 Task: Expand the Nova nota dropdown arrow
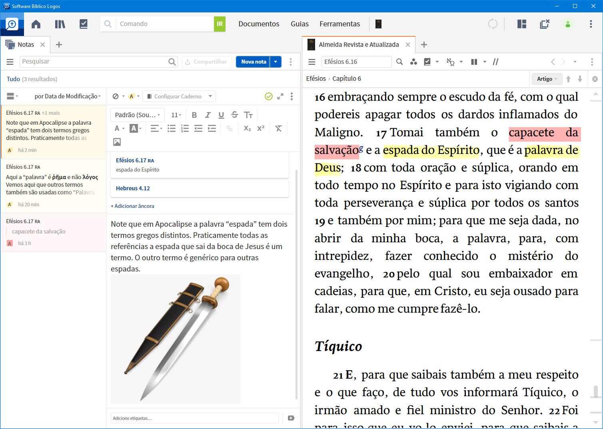pyautogui.click(x=276, y=62)
